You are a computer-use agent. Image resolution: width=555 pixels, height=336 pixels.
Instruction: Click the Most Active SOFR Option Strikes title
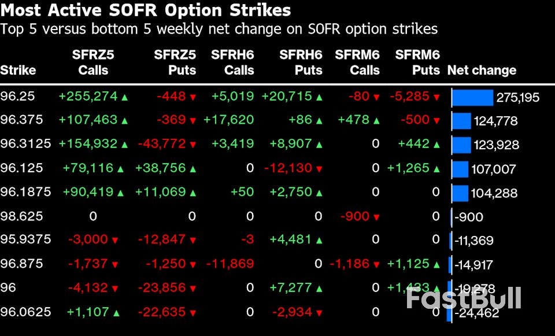(x=146, y=10)
